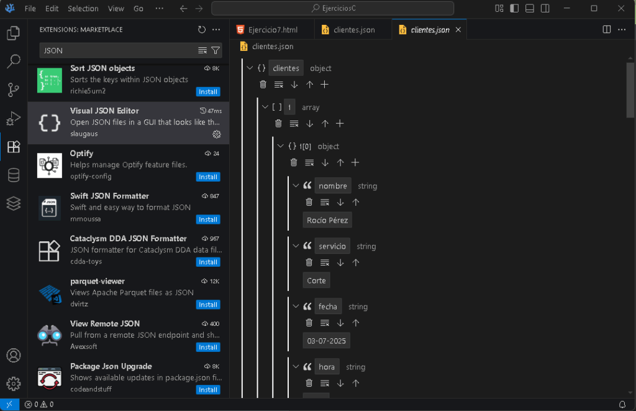Collapse the clientes object node
This screenshot has height=411, width=636.
pyautogui.click(x=250, y=68)
